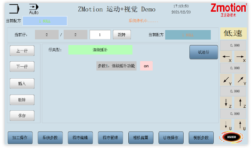Click the 系统待机中 status message

pyautogui.click(x=143, y=21)
